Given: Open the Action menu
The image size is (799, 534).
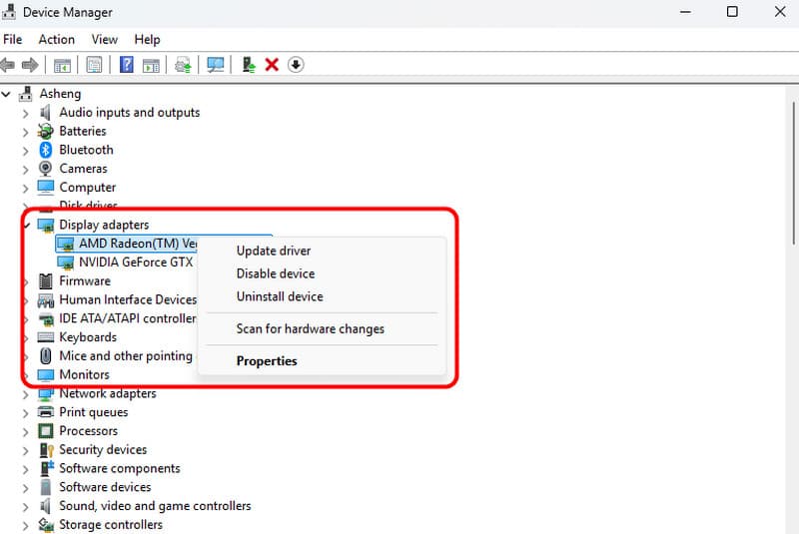Looking at the screenshot, I should (56, 39).
